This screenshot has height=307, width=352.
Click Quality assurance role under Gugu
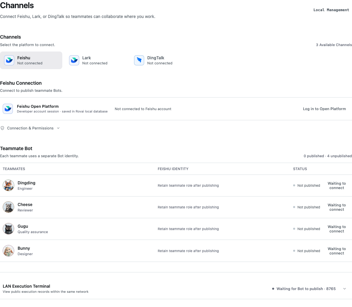pos(33,232)
